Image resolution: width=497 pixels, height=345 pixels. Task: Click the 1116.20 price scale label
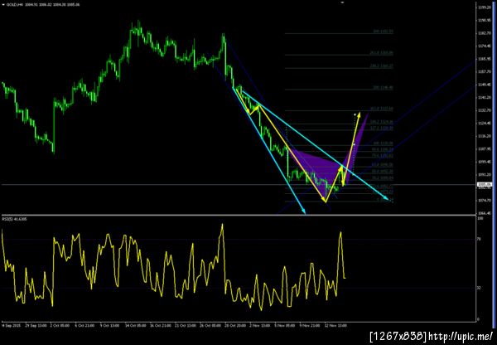pos(484,136)
